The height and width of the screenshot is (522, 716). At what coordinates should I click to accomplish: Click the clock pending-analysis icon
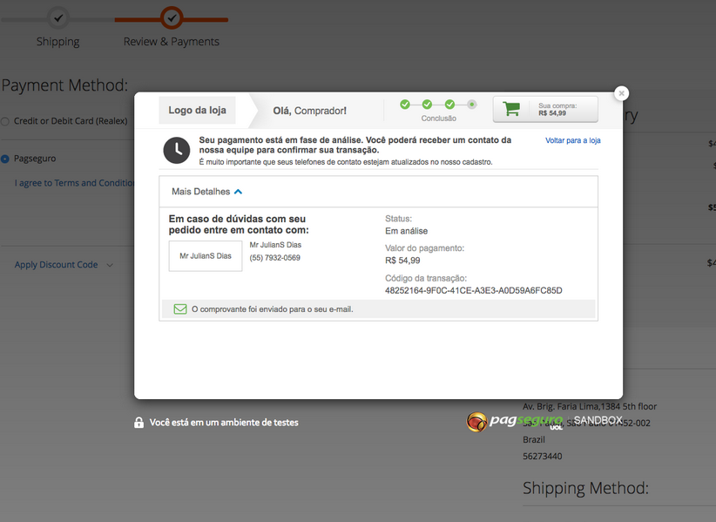(177, 150)
